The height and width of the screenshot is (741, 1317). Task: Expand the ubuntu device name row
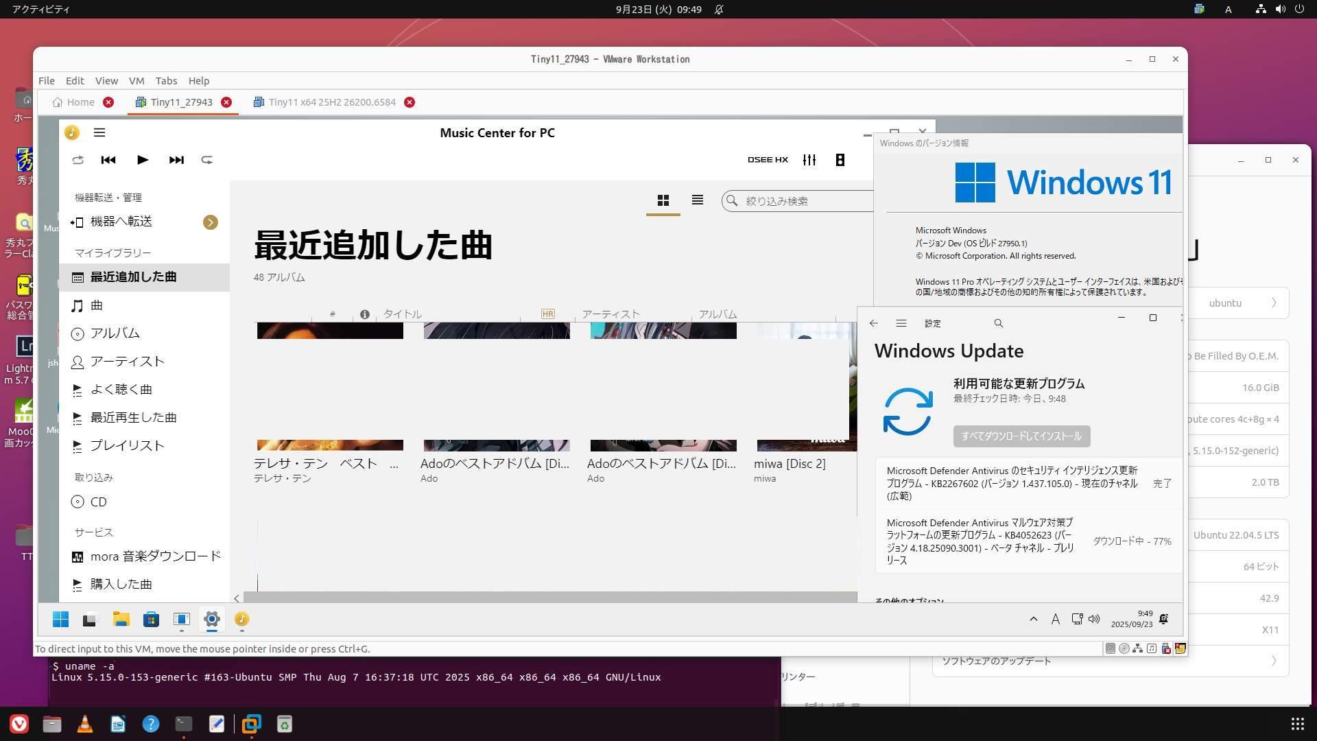pos(1273,303)
